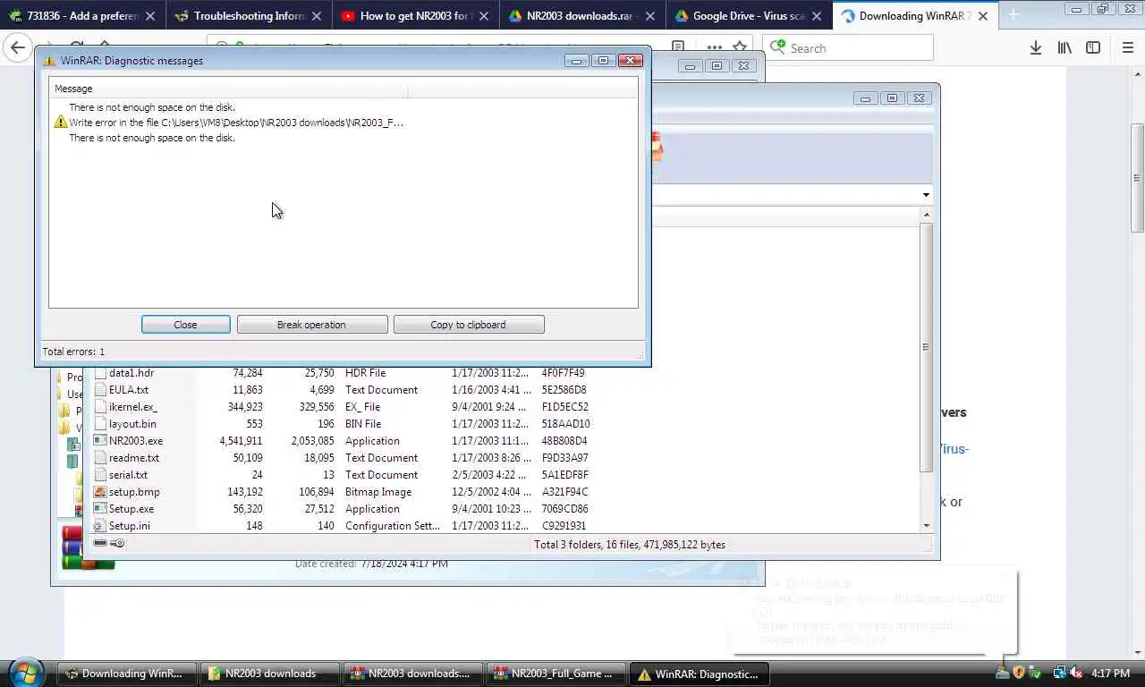The width and height of the screenshot is (1145, 687).
Task: Select Setup.ini configuration file
Action: pos(130,526)
